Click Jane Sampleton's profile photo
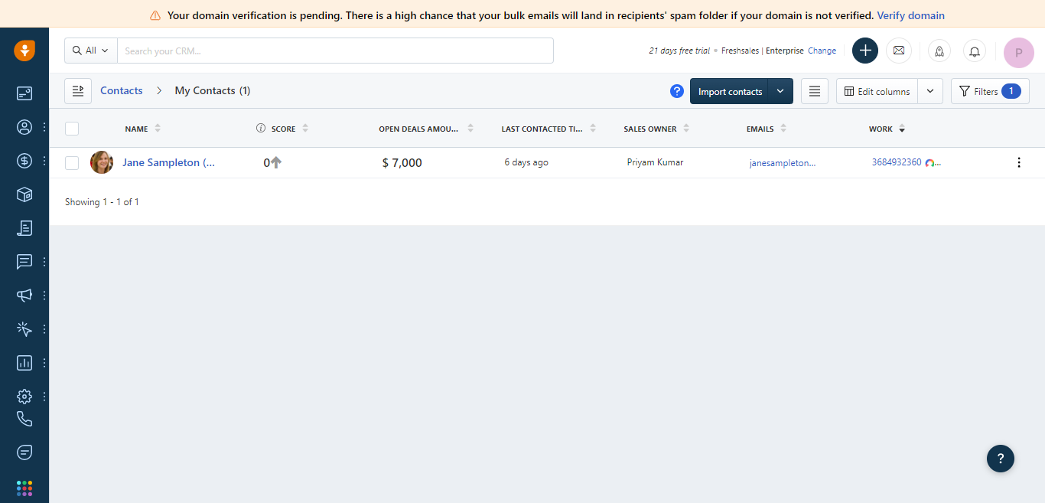1045x503 pixels. click(x=102, y=162)
